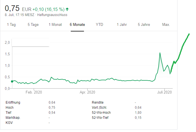
Task: Open the 1 Jahr range tab
Action: 122,24
